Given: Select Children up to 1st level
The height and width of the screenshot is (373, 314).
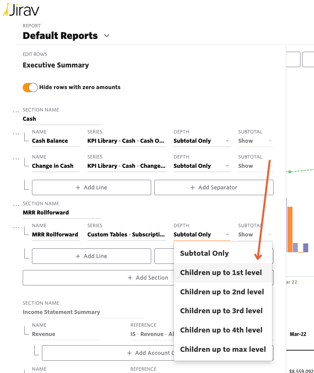Looking at the screenshot, I should [x=221, y=273].
